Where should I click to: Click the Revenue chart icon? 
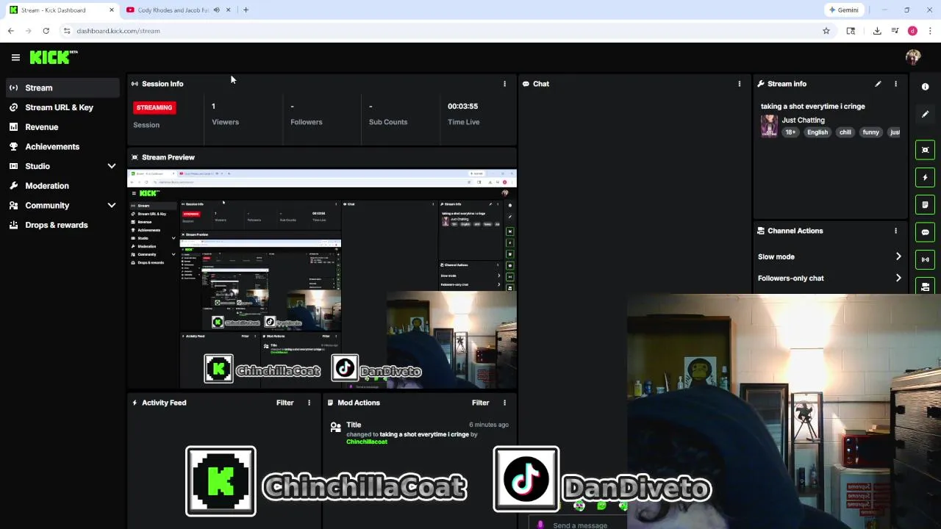click(x=13, y=127)
